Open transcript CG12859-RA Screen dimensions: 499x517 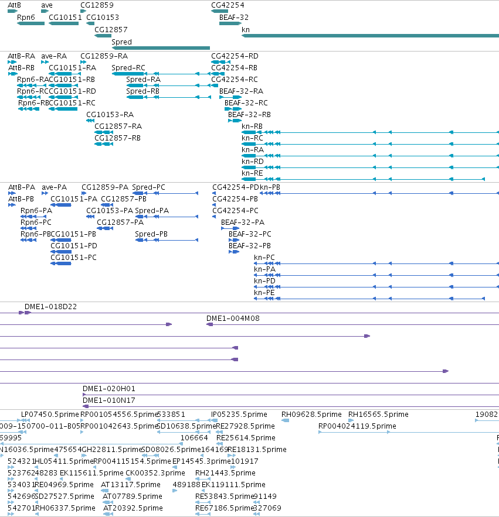point(83,62)
